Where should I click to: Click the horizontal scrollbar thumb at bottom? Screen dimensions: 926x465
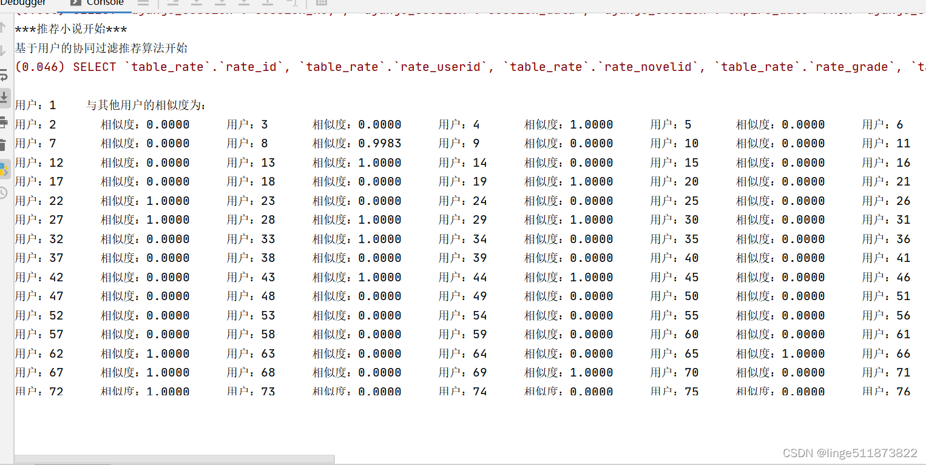[174, 460]
